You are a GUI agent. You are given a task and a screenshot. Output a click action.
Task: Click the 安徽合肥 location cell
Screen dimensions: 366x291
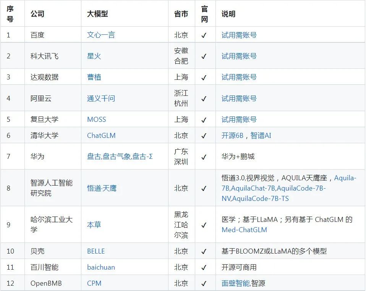click(x=181, y=56)
